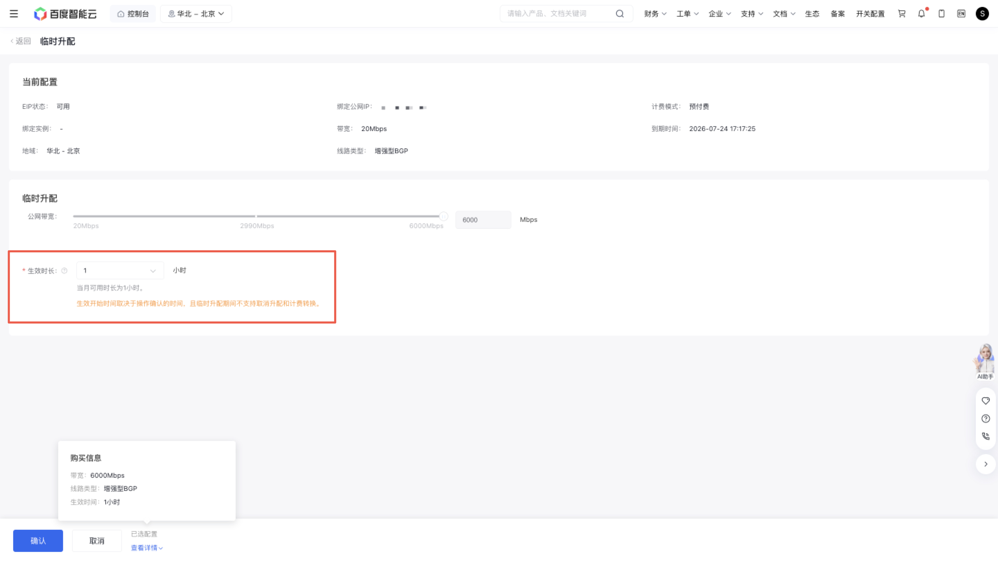This screenshot has height=563, width=998.
Task: Click the favorite heart icon in sidebar
Action: (986, 401)
